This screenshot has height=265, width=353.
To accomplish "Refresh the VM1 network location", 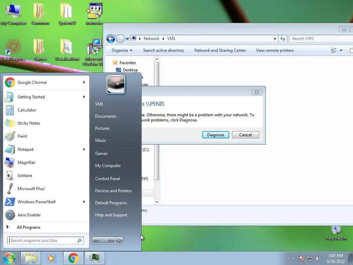I will (x=283, y=39).
